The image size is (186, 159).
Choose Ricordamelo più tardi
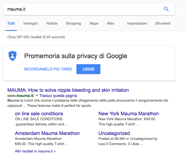[x=48, y=69]
